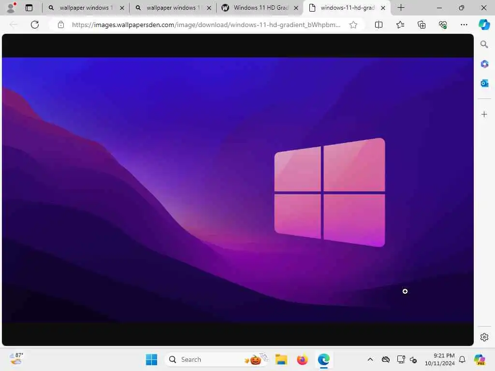The height and width of the screenshot is (371, 495).
Task: Open the Edge profile avatar icon
Action: (x=12, y=8)
